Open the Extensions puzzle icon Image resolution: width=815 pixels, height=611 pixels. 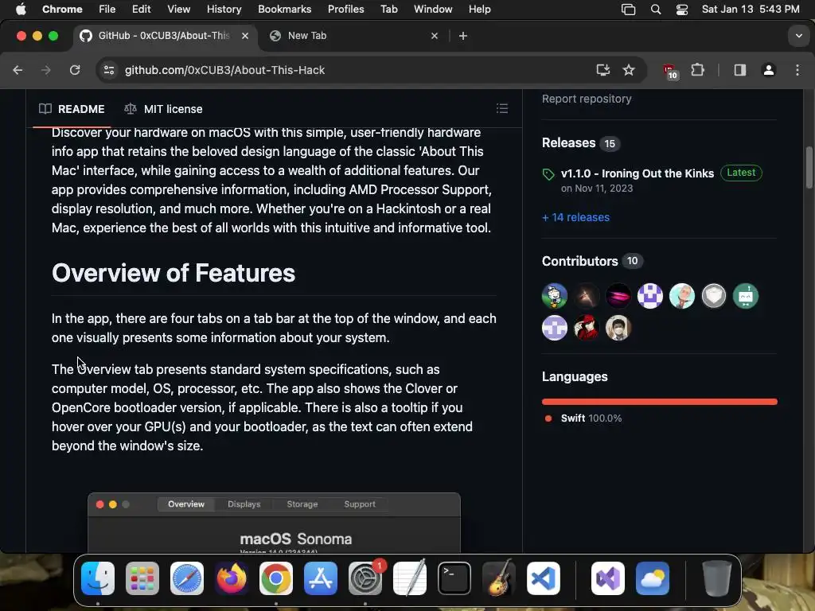click(x=697, y=70)
